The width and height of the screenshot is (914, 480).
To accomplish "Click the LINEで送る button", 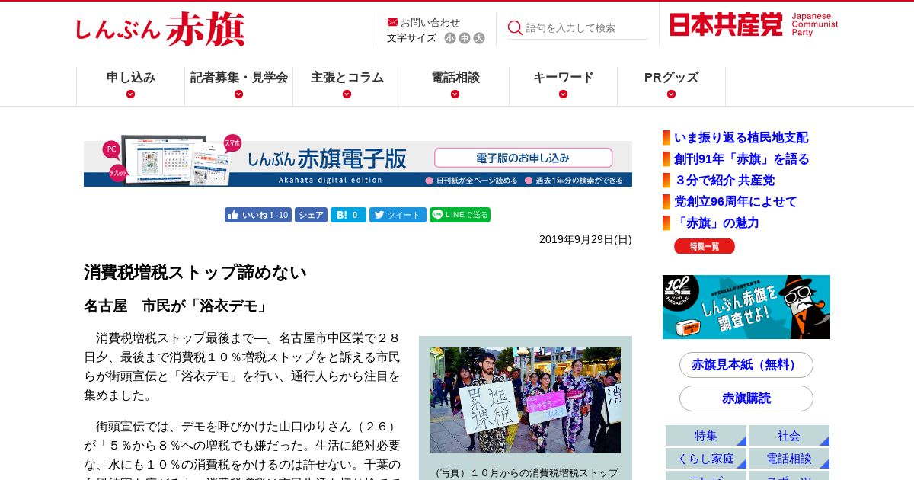I will 460,215.
